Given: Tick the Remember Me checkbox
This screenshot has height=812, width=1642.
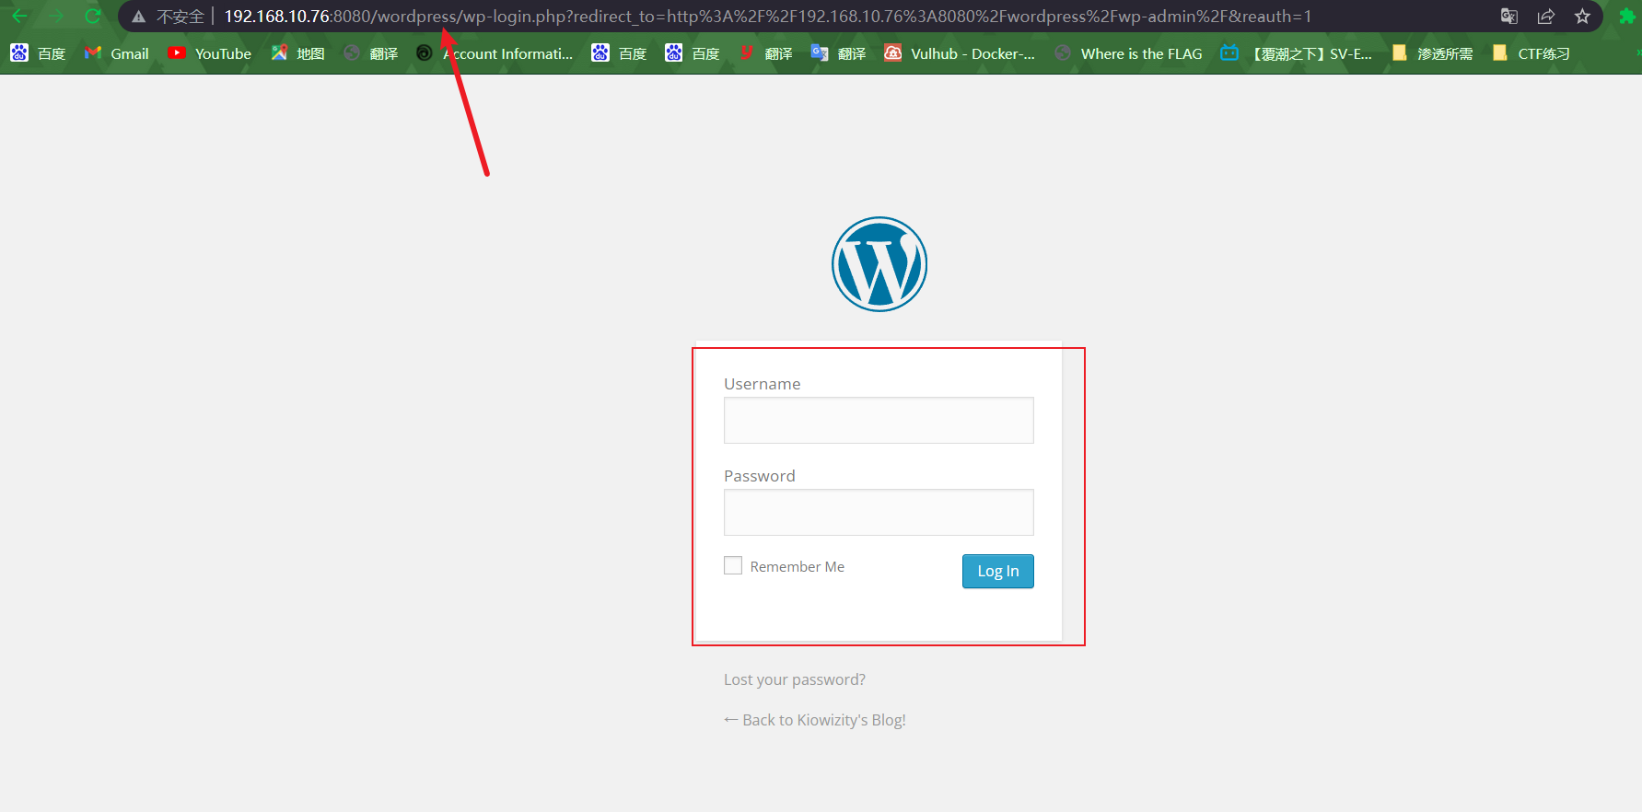Looking at the screenshot, I should (733, 565).
